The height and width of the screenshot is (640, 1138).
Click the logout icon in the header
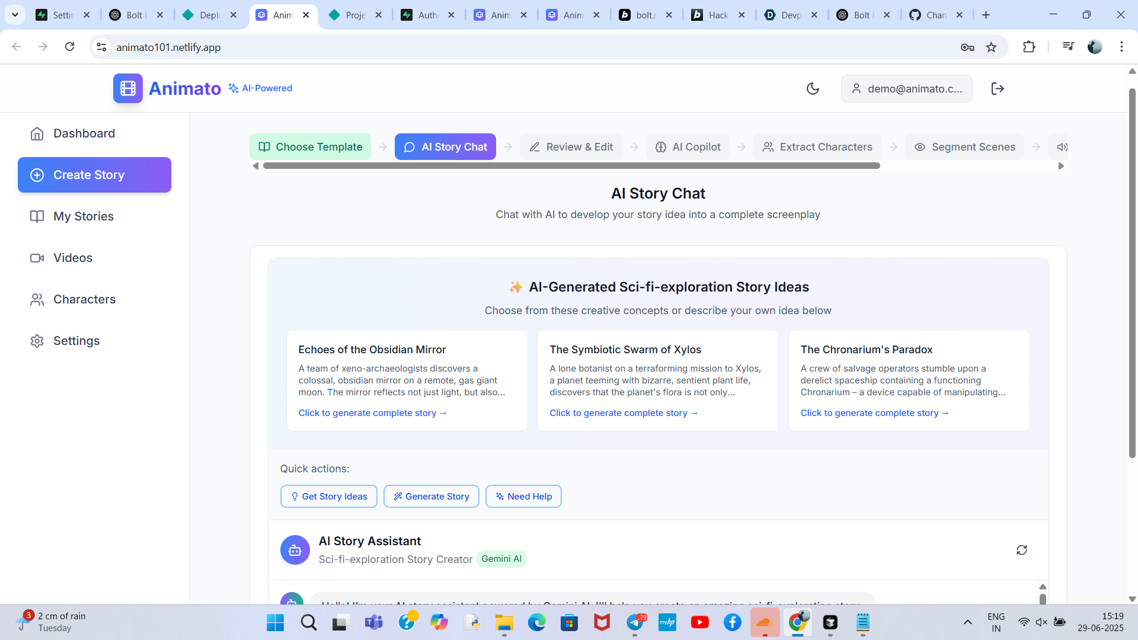(998, 89)
